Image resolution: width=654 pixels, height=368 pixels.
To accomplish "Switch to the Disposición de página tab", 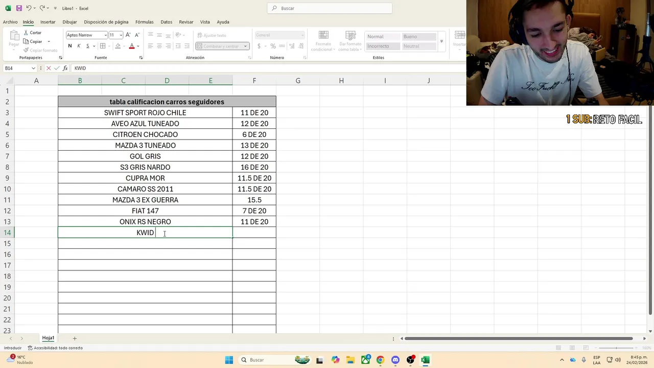I will [106, 22].
